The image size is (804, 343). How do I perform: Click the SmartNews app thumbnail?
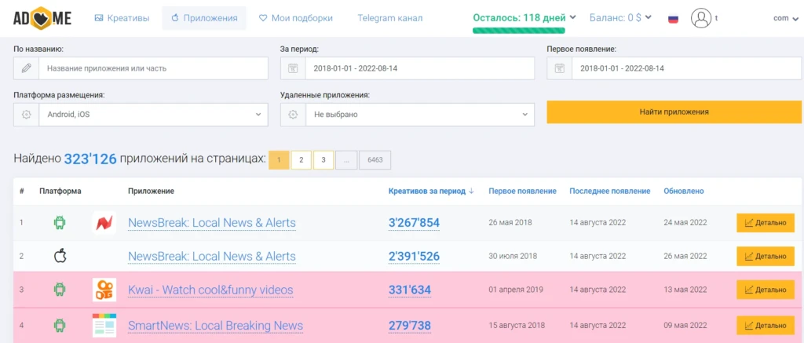click(x=104, y=325)
